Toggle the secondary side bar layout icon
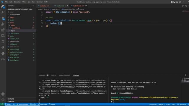 tap(177, 2)
